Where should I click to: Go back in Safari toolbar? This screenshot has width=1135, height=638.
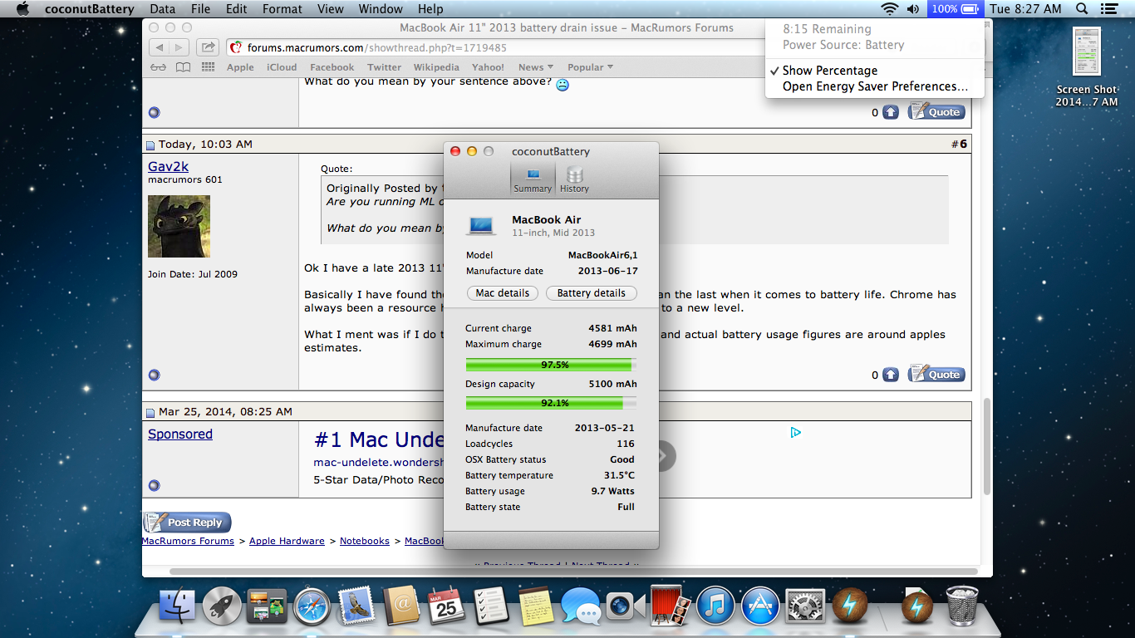click(160, 47)
